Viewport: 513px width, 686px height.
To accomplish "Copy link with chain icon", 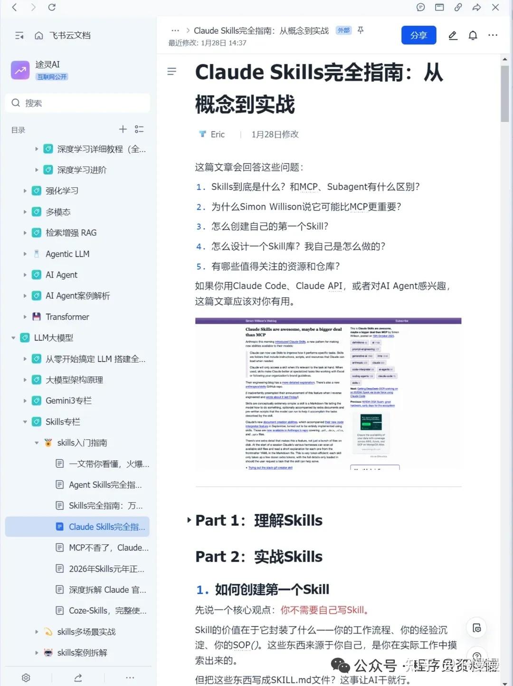I will coord(458,7).
